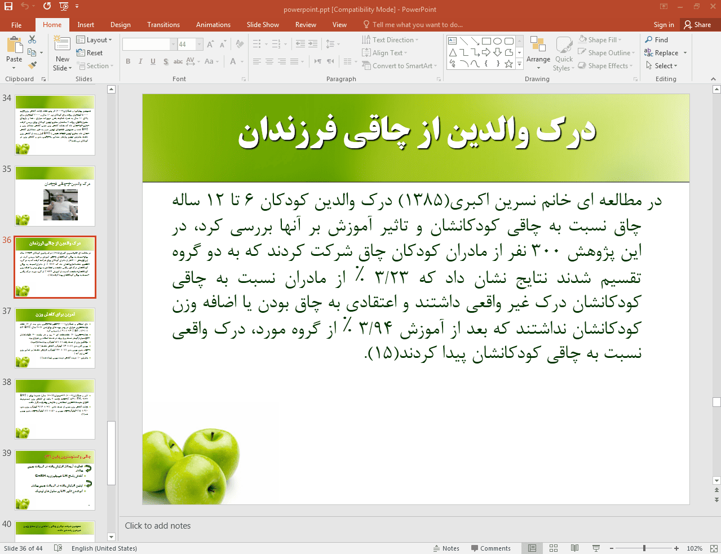The width and height of the screenshot is (721, 554).
Task: Open the font name combo box
Action: pos(149,44)
